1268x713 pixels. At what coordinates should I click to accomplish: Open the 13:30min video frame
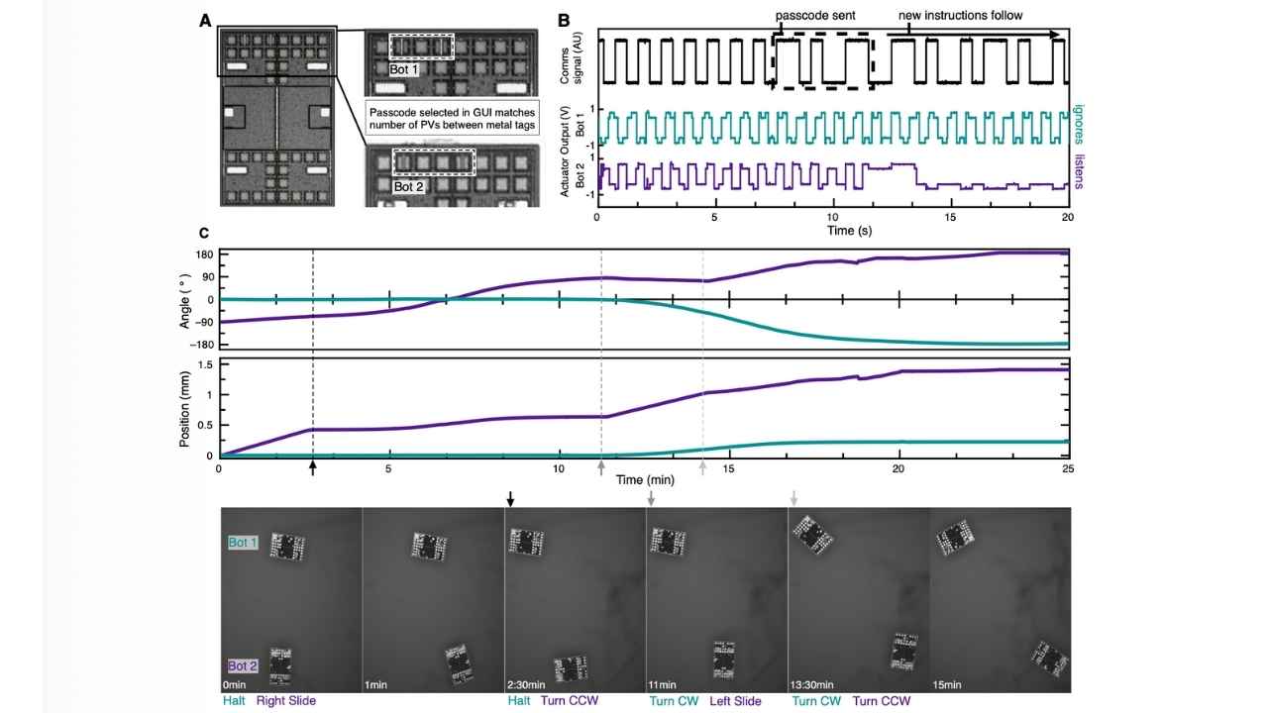pyautogui.click(x=859, y=599)
